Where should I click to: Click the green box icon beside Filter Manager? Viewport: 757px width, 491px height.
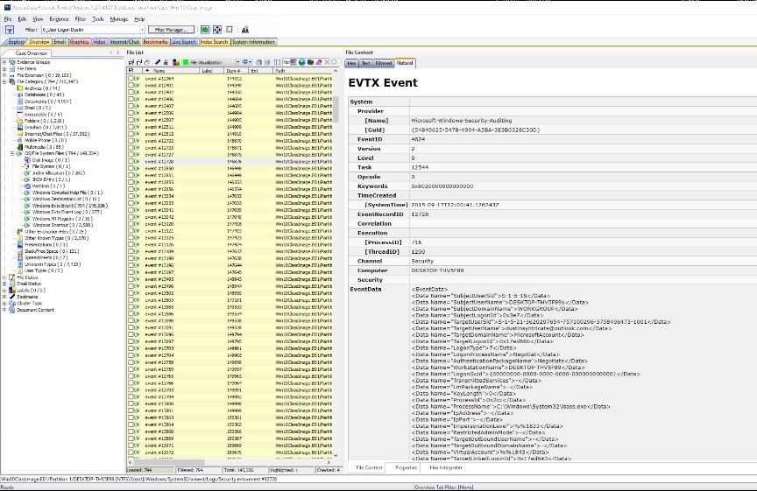(x=205, y=30)
